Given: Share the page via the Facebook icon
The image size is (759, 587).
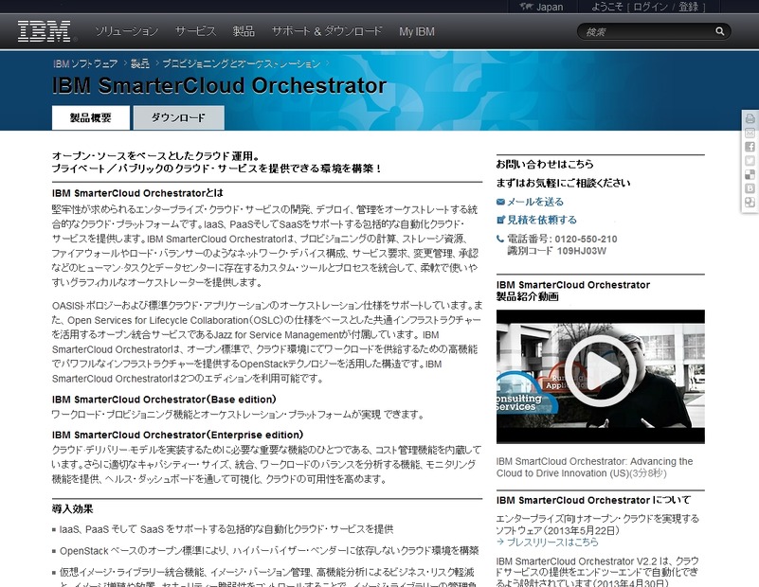Looking at the screenshot, I should [750, 147].
